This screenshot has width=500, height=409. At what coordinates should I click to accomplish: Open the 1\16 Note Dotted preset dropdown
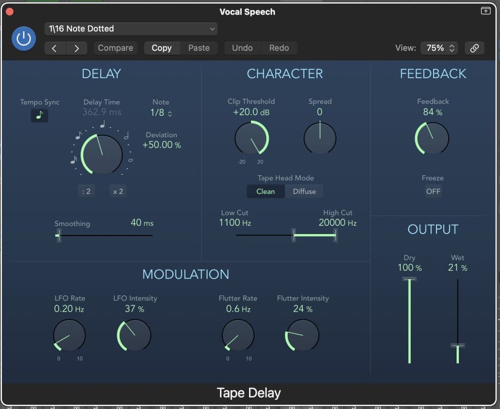coord(131,29)
